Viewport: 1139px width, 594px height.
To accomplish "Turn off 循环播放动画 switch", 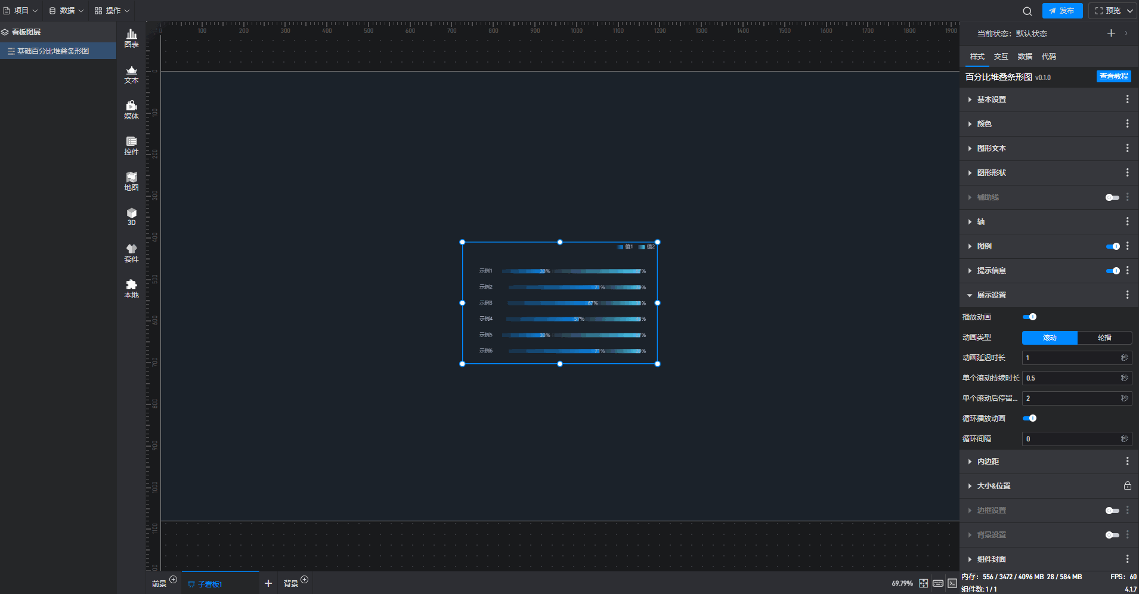I will tap(1029, 418).
